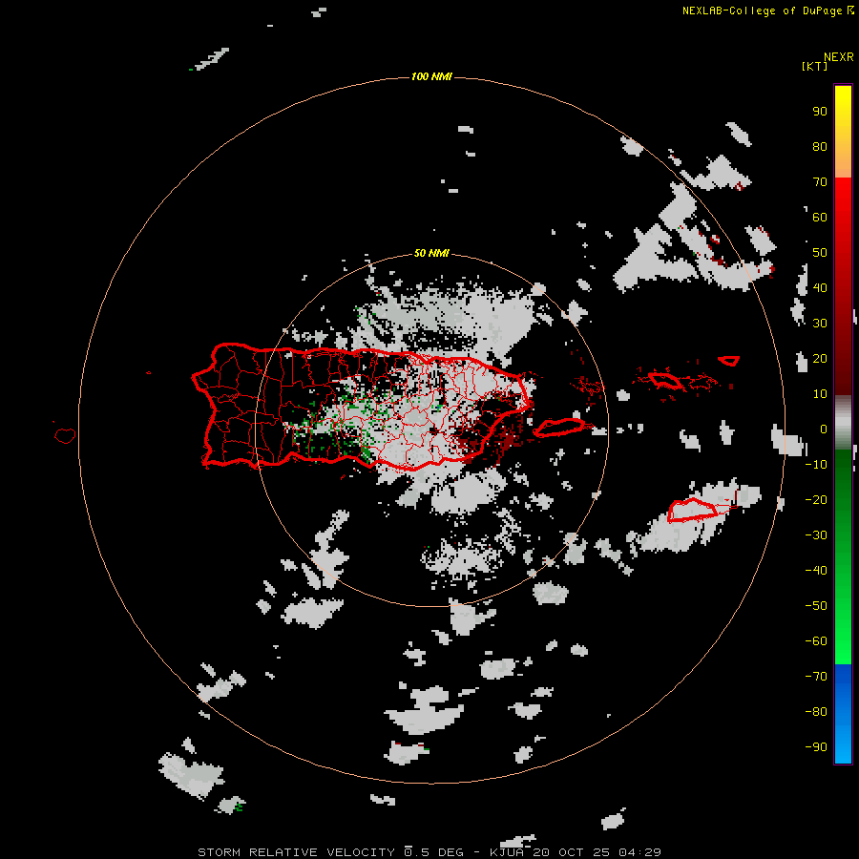Click the 40 value on the velocity scale
Viewport: 859px width, 859px height.
820,287
